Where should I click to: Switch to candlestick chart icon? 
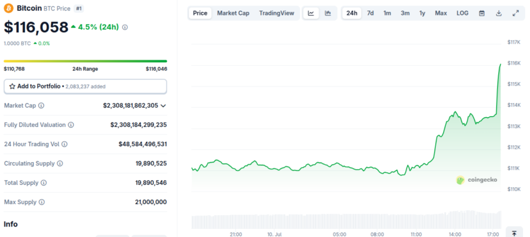coord(328,13)
